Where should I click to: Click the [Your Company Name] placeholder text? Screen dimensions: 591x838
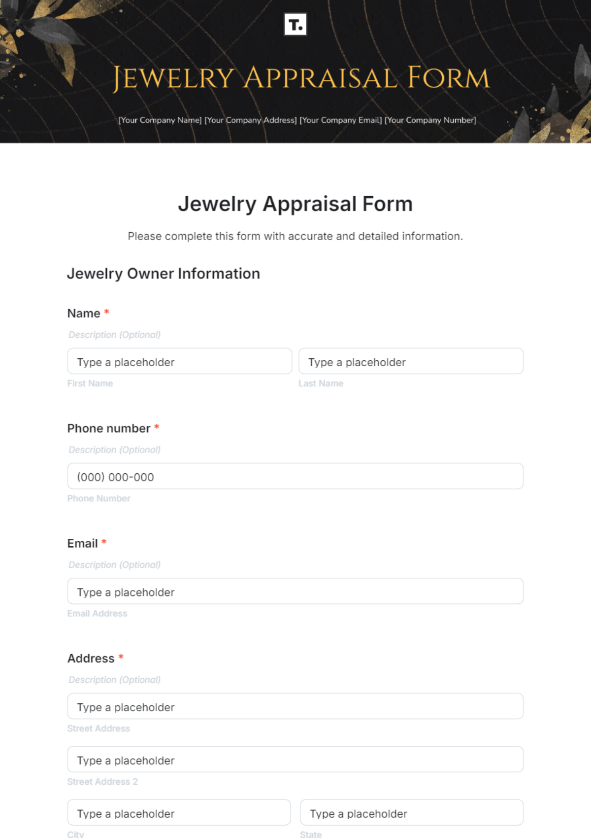point(160,120)
